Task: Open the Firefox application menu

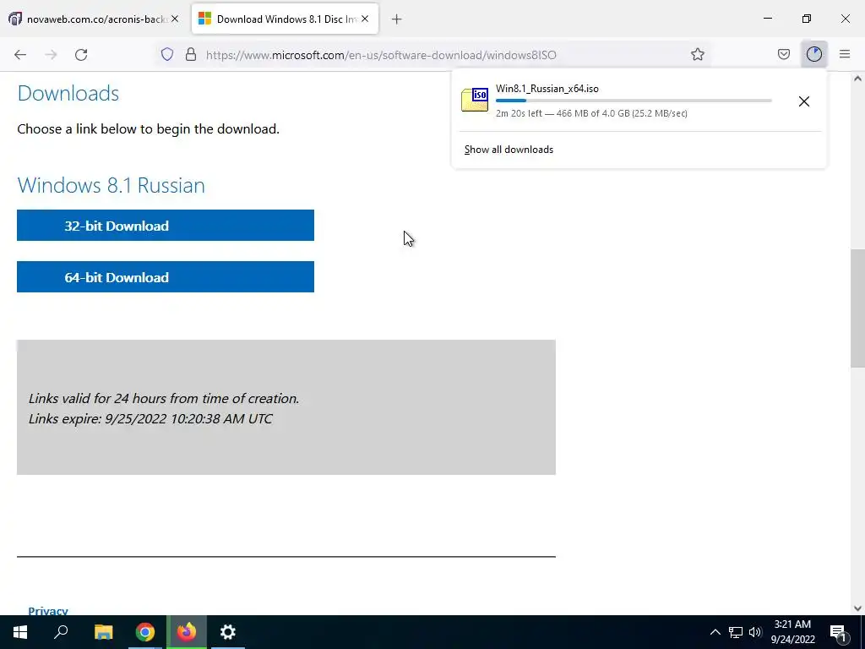Action: [845, 54]
